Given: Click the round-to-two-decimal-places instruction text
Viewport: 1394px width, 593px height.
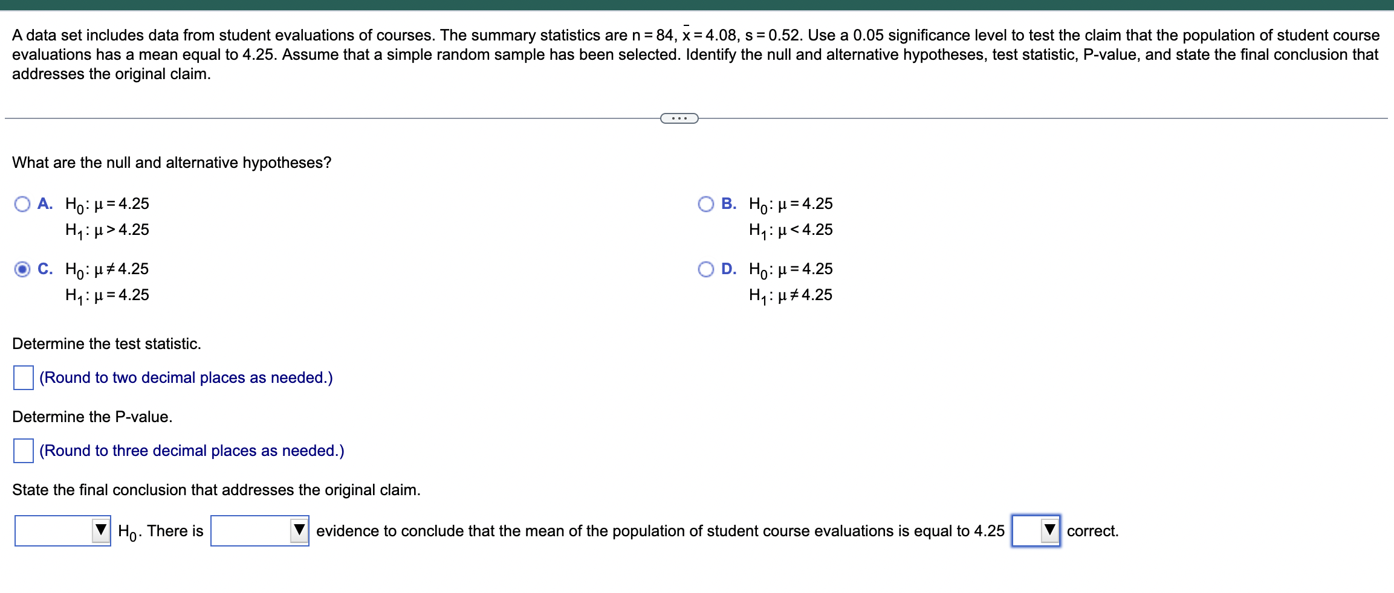Looking at the screenshot, I should (185, 377).
